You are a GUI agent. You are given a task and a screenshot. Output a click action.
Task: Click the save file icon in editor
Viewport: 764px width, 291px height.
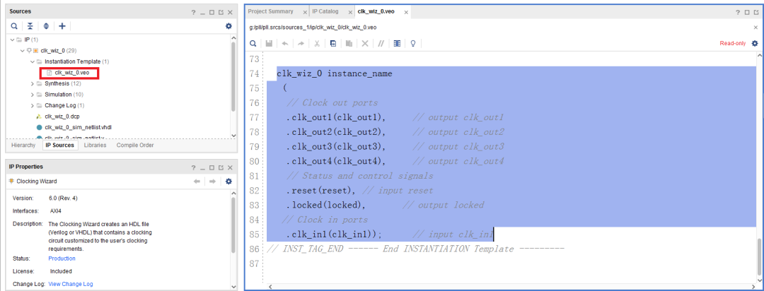269,43
